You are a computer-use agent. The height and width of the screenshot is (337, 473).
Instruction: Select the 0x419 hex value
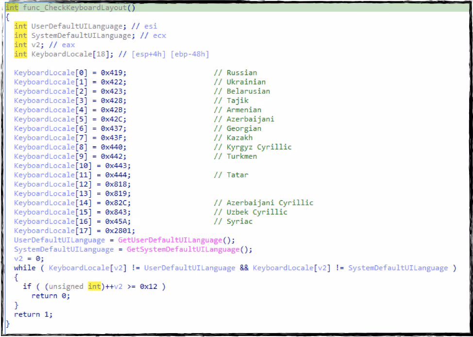coord(114,72)
